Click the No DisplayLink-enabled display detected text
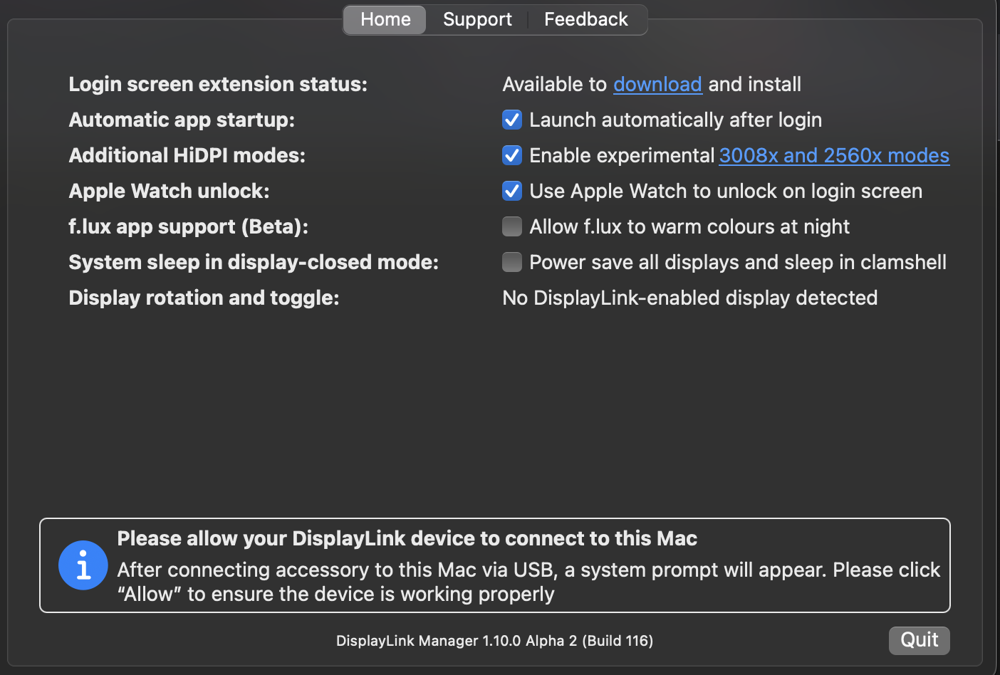1000x675 pixels. click(689, 298)
